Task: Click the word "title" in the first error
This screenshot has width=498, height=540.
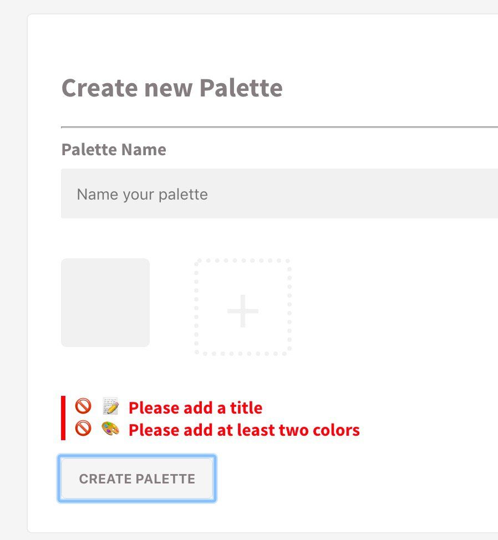Action: pos(247,408)
